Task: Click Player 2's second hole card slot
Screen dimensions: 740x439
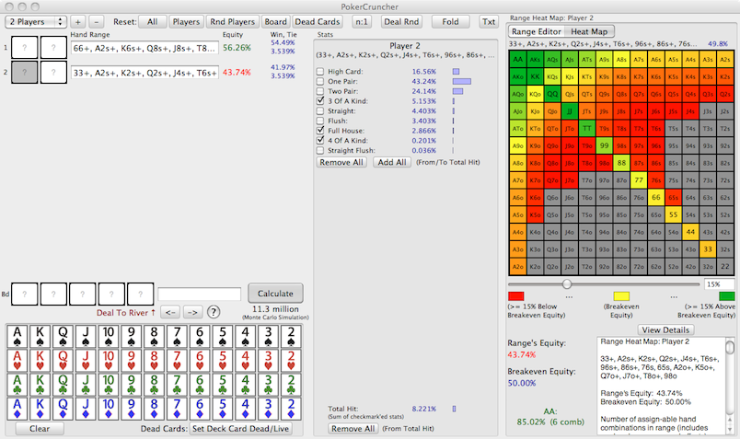Action: (53, 72)
